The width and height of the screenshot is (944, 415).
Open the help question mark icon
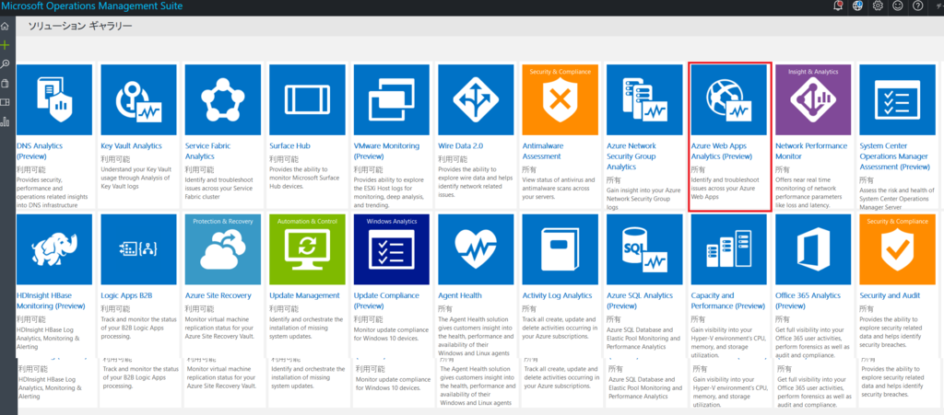[917, 6]
